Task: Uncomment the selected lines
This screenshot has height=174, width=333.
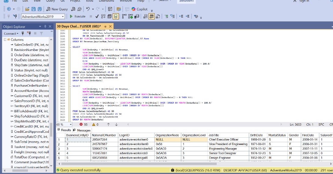Action: point(173,16)
